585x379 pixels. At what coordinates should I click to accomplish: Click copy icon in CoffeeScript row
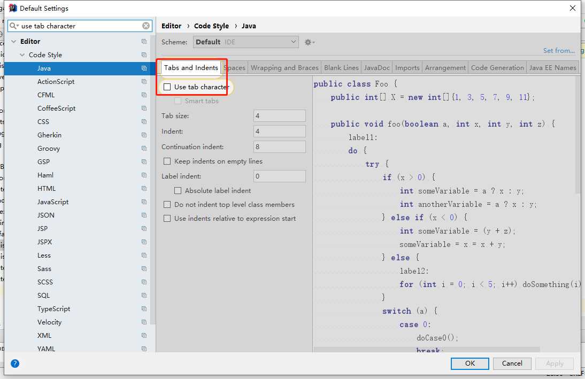point(144,108)
